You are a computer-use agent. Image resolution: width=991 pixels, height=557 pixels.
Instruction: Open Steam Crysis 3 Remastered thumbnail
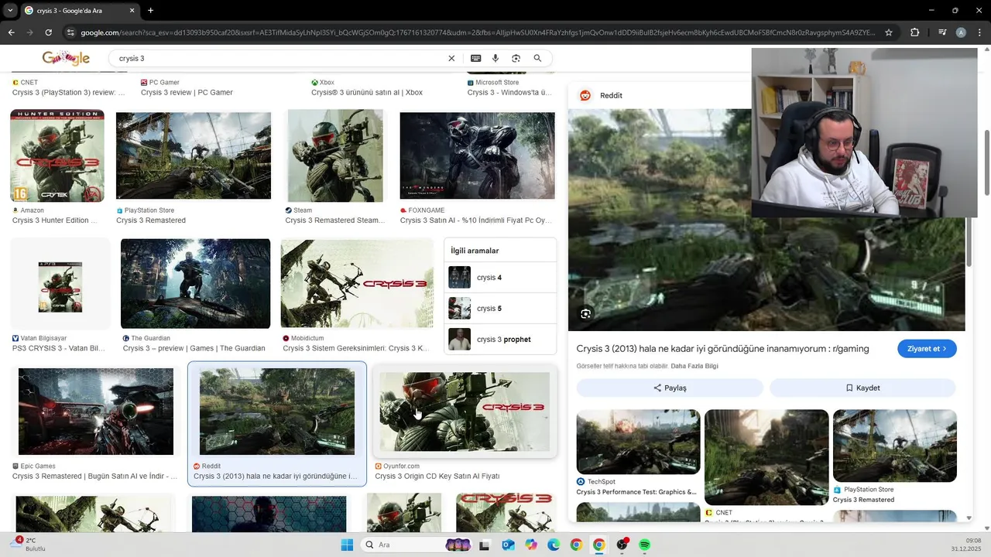tap(335, 155)
